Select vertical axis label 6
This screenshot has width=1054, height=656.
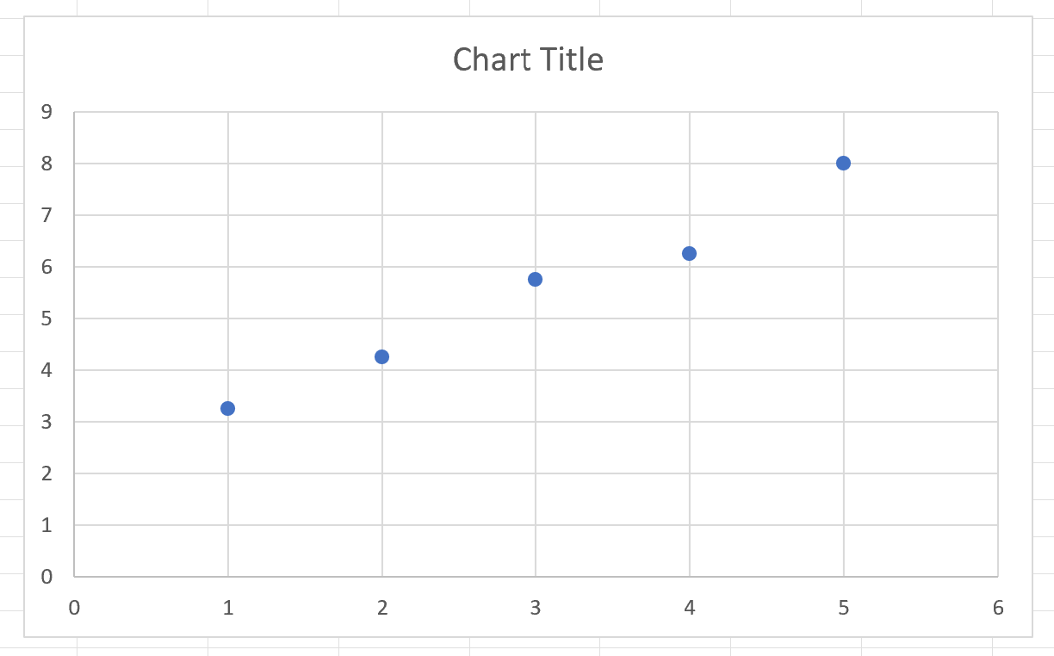coord(46,267)
